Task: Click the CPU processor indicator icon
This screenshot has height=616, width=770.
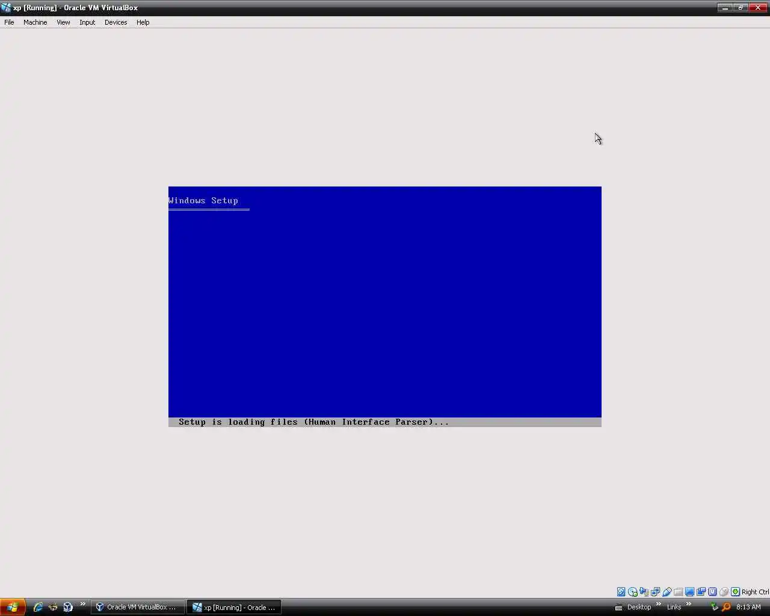Action: click(x=712, y=592)
